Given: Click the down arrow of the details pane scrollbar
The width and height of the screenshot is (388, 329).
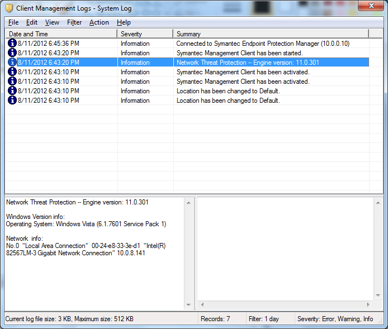Looking at the screenshot, I should point(188,304).
